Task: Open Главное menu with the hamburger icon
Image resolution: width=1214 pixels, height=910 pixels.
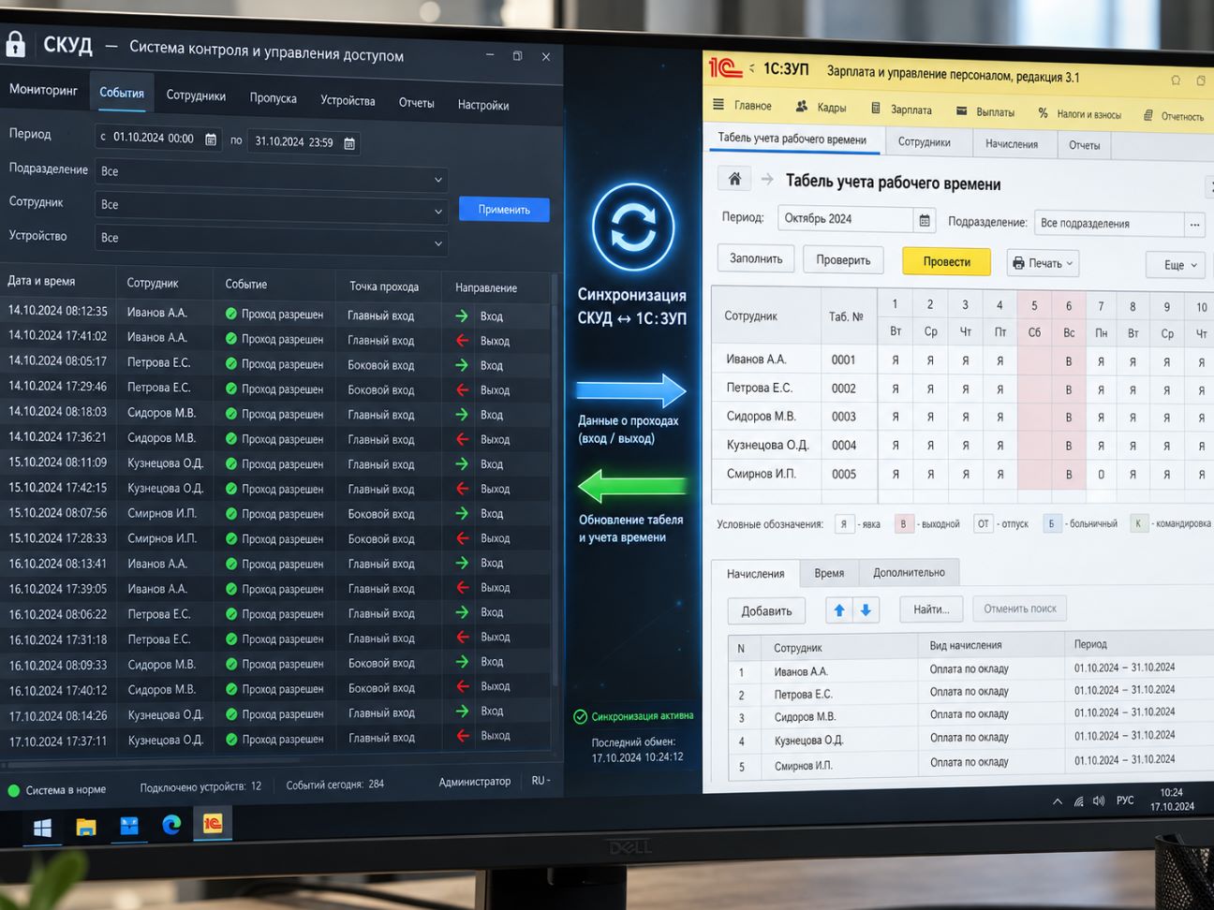Action: pos(718,105)
